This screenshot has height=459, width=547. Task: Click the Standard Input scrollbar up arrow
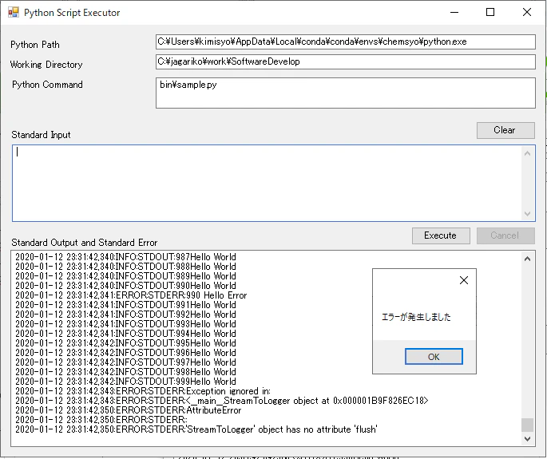pos(528,153)
